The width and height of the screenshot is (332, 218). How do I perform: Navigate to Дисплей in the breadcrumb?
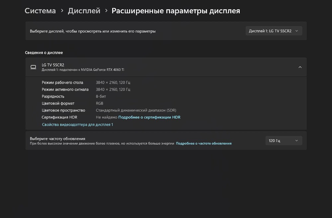coord(84,11)
